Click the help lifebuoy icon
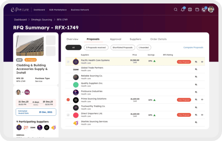The image size is (222, 141). pyautogui.click(x=190, y=9)
